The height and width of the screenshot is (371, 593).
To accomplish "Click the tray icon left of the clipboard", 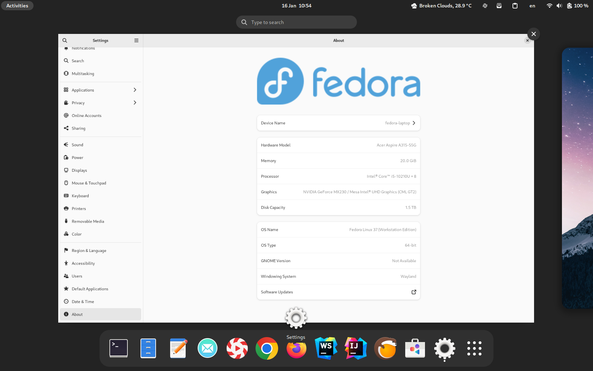I will [499, 6].
